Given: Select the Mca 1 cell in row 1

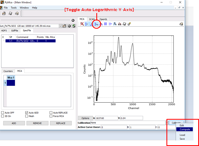Looking at the screenshot, I should coord(11,83).
